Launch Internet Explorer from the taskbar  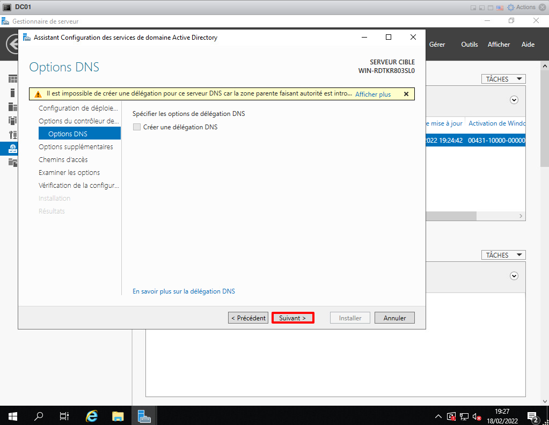click(x=92, y=415)
